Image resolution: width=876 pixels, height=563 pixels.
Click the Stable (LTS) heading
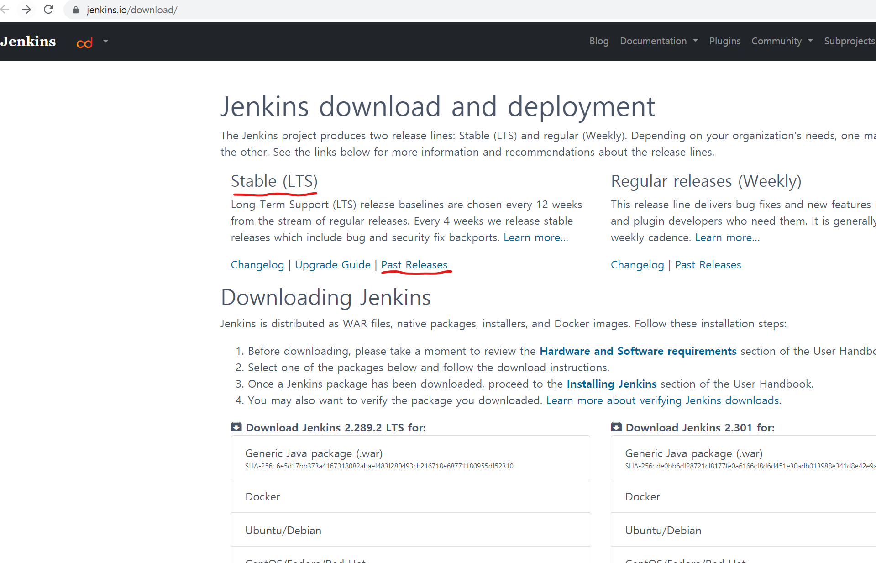pyautogui.click(x=274, y=181)
